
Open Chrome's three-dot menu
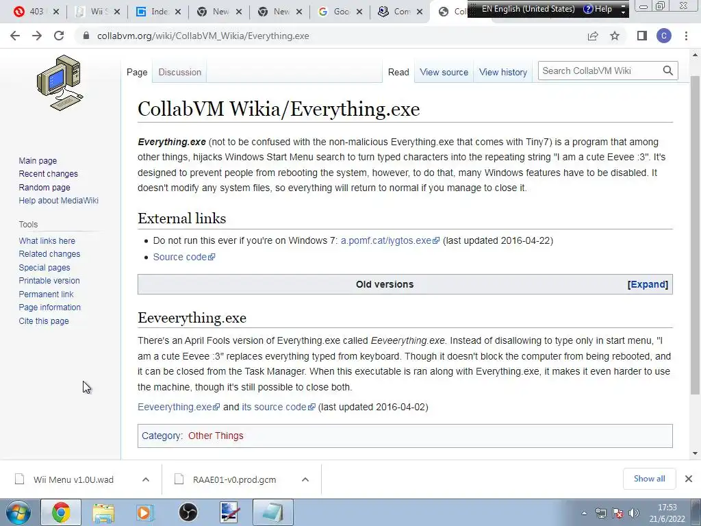click(x=686, y=36)
